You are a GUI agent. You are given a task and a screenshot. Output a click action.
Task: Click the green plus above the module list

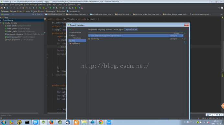point(70,29)
